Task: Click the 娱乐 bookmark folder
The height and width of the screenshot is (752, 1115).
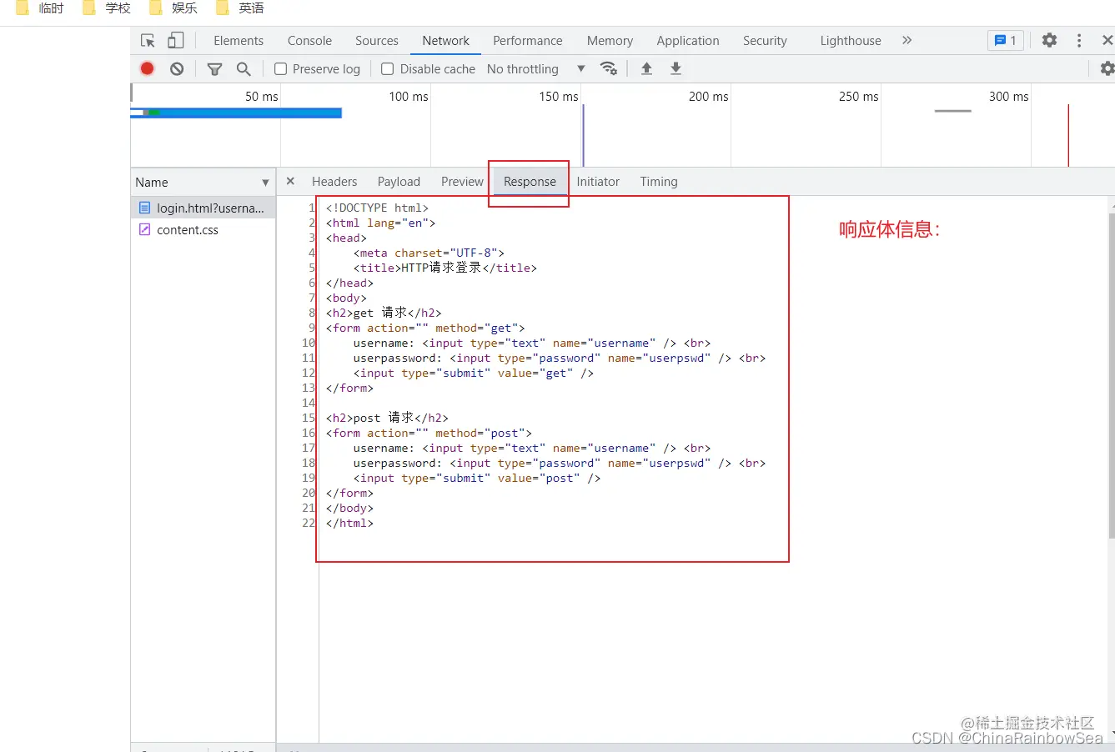Action: tap(173, 8)
